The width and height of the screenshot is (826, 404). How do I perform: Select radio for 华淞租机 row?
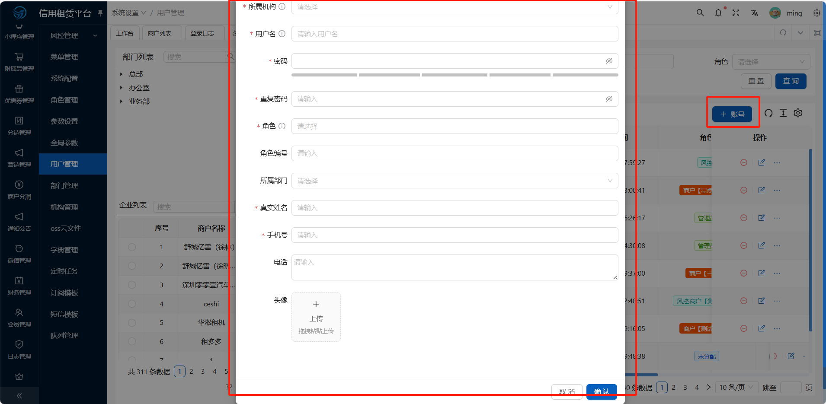(132, 323)
